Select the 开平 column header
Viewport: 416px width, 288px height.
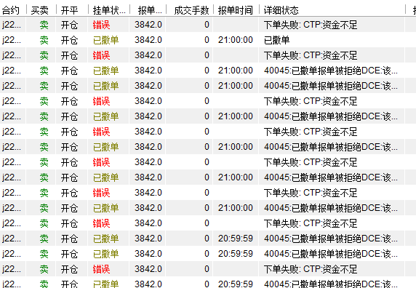(70, 10)
